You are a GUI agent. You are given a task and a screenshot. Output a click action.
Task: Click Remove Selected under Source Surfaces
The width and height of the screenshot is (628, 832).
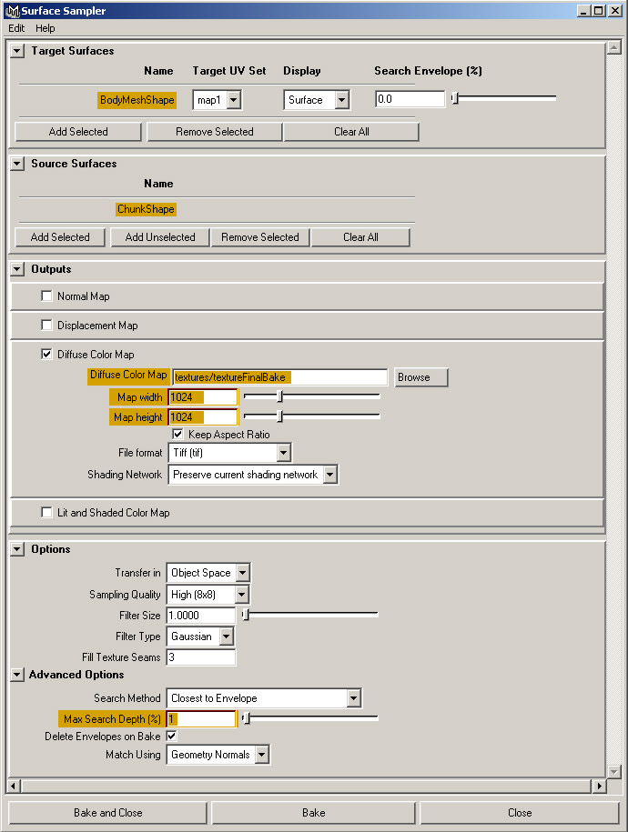[260, 237]
